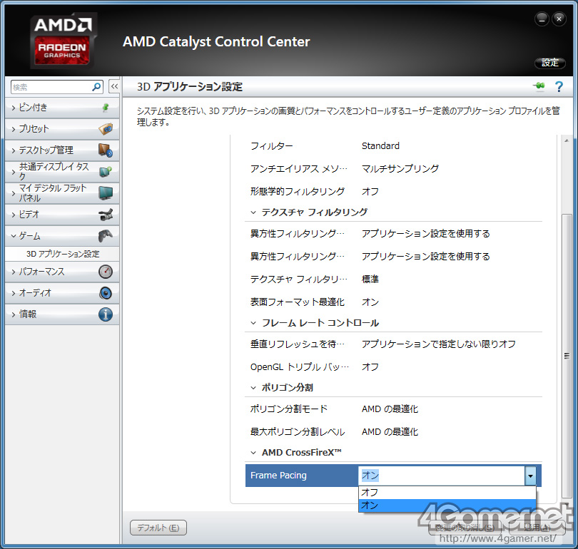Click the blue information icon
The height and width of the screenshot is (549, 578).
point(106,314)
